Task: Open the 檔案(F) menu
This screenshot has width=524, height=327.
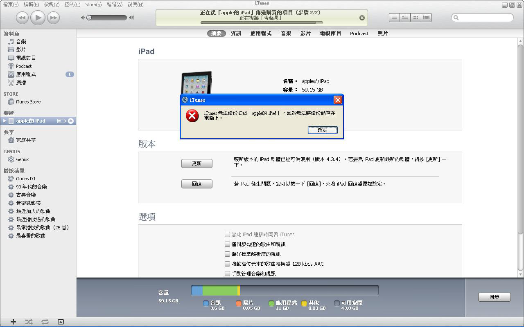Action: click(11, 4)
